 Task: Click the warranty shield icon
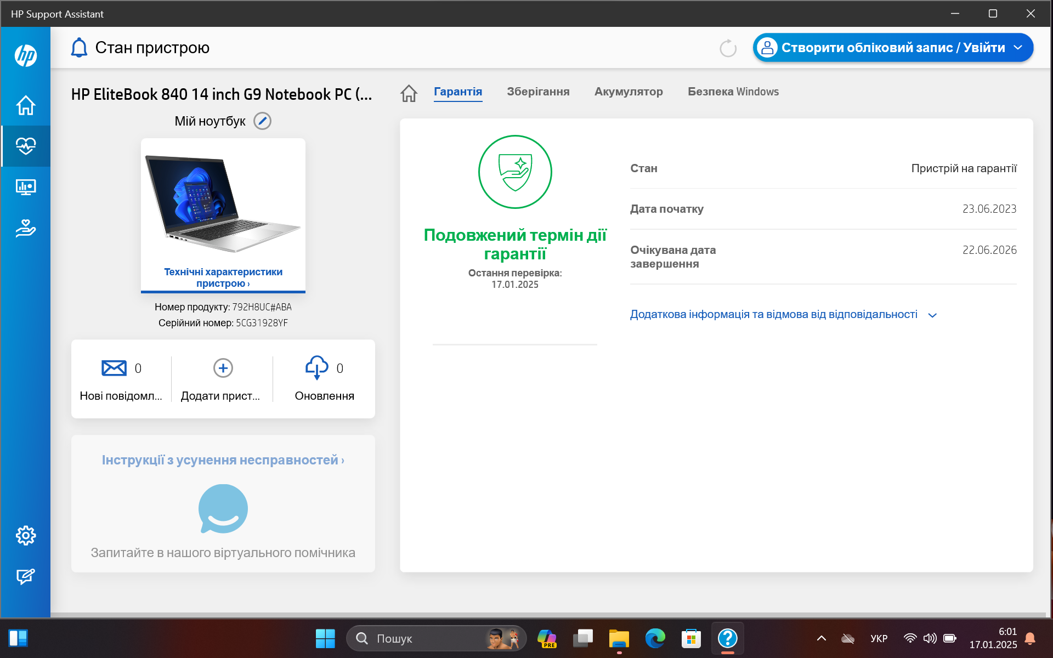[515, 172]
